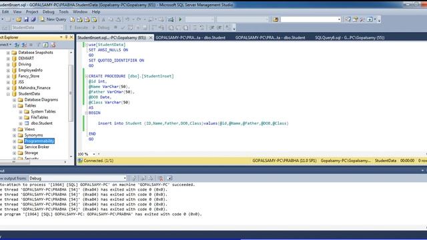Collapse the CREATE PROCEDURE code block
The image size is (427, 240).
click(86, 76)
